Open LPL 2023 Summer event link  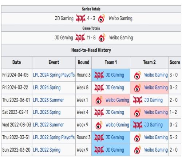[x=48, y=100]
